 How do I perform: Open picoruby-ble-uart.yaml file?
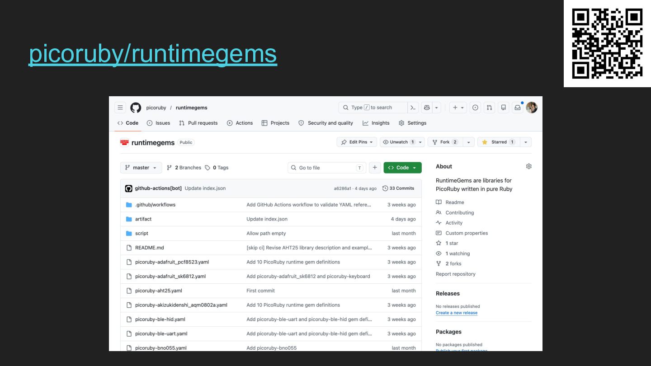pos(161,334)
